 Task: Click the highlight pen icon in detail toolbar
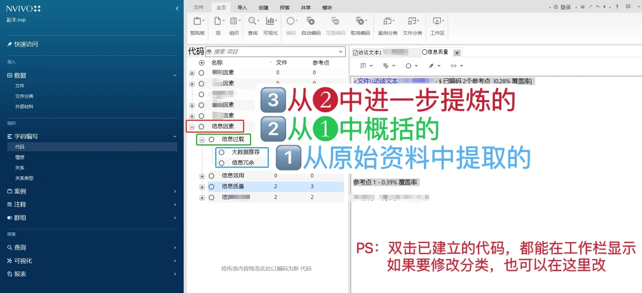point(431,66)
